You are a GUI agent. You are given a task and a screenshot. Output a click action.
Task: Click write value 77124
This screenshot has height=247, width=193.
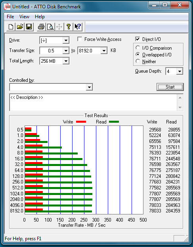coord(155,176)
